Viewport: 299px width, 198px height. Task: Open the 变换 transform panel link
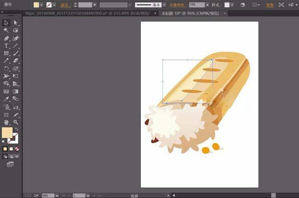click(270, 5)
